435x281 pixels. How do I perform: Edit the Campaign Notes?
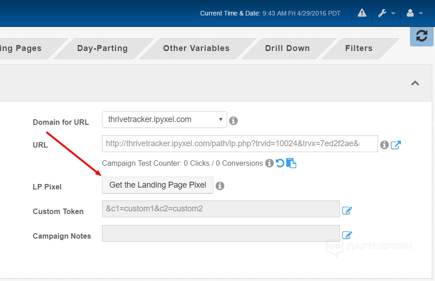tap(347, 235)
